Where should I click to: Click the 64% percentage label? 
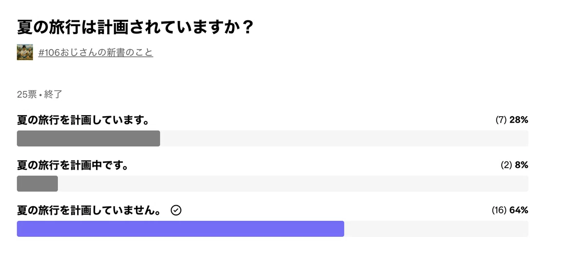[519, 211]
